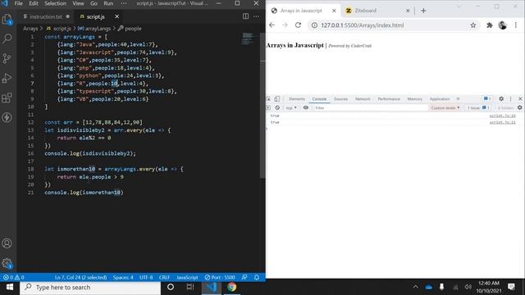Show more DevTools tabs chevron
This screenshot has width=525, height=295.
[458, 99]
